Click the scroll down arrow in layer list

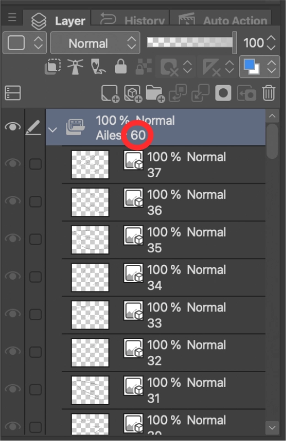pyautogui.click(x=272, y=428)
